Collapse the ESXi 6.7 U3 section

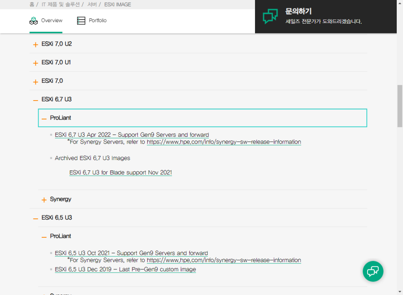pyautogui.click(x=198, y=99)
